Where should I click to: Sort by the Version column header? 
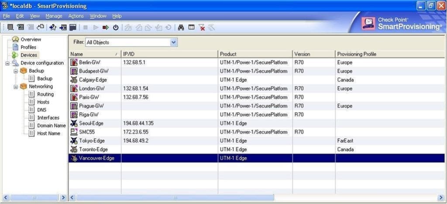(x=313, y=54)
